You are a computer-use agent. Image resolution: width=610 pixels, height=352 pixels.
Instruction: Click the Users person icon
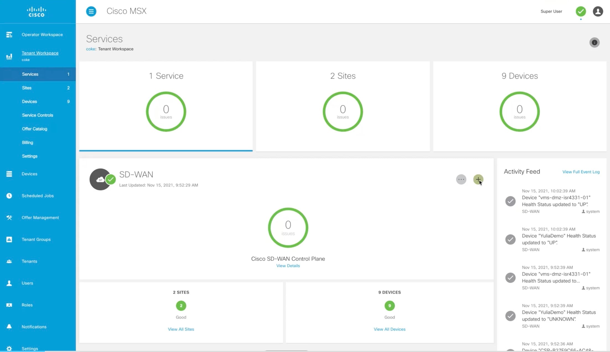click(9, 283)
